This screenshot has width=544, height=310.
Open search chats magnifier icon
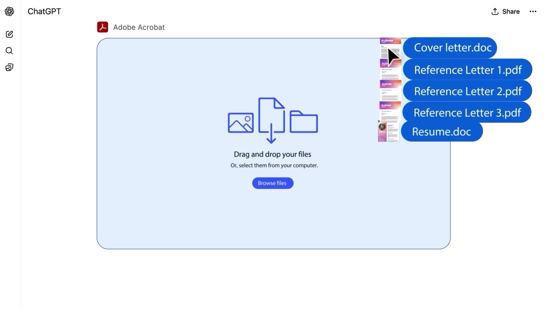coord(9,51)
